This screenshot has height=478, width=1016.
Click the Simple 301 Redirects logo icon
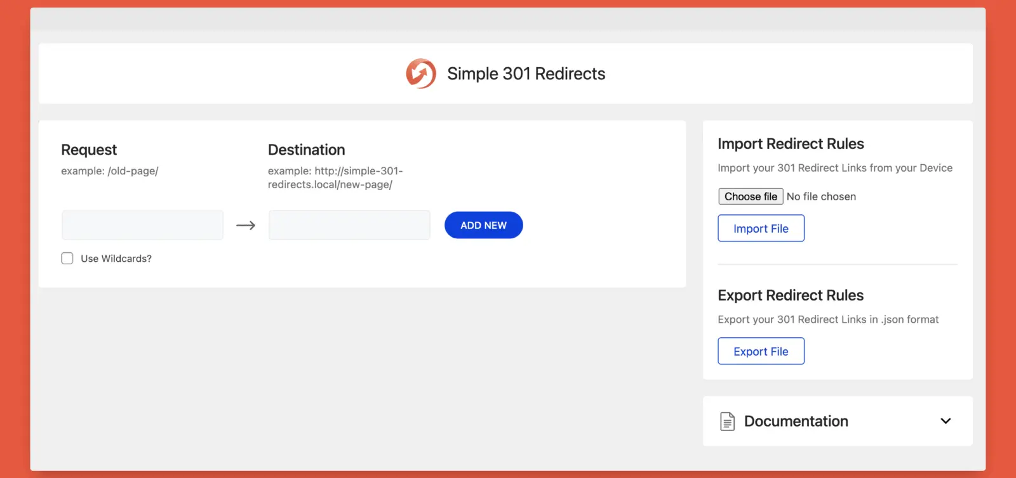(421, 74)
